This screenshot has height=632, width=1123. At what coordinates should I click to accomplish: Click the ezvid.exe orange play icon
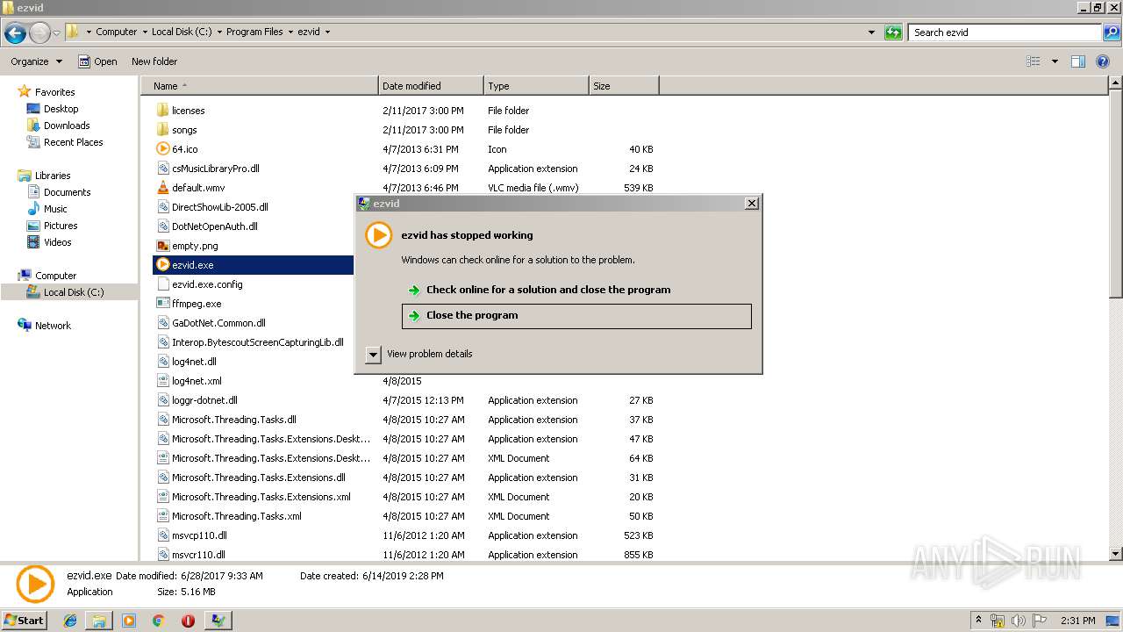point(162,265)
